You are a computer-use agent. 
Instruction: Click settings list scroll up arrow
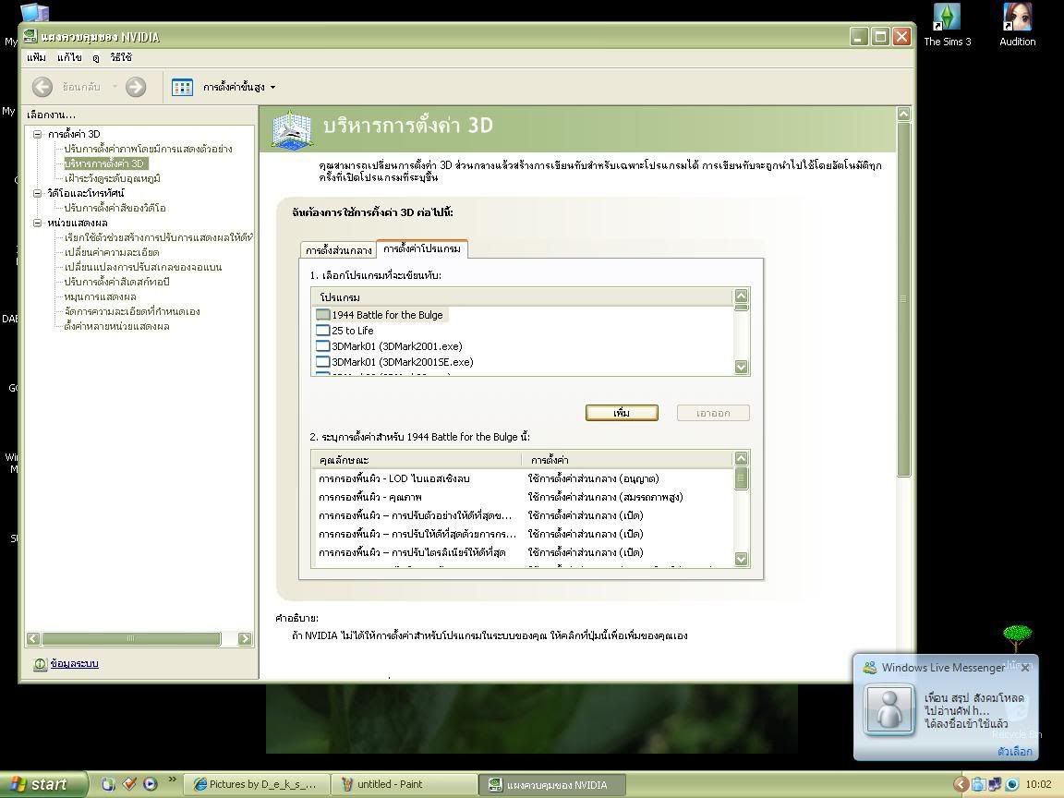point(741,458)
